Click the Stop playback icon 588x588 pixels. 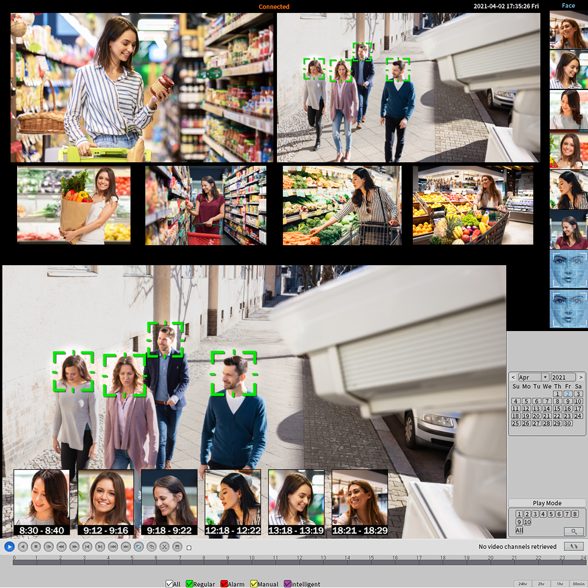coord(35,547)
